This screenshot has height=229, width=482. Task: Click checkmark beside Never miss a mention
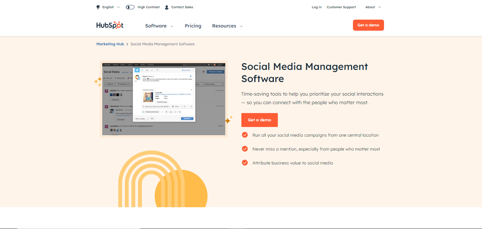[245, 149]
